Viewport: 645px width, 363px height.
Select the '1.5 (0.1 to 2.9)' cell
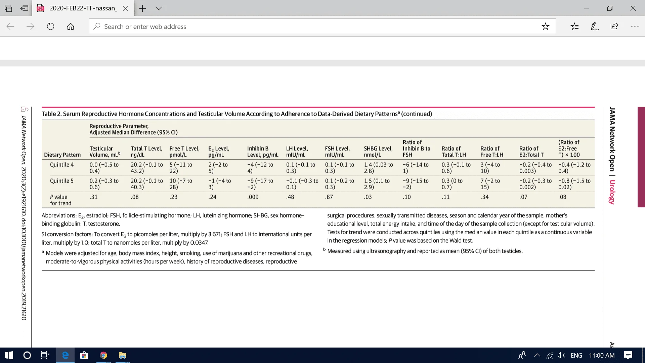click(x=377, y=184)
